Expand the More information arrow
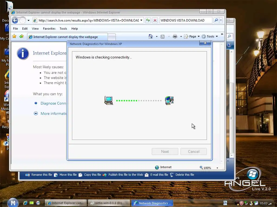 [36, 113]
